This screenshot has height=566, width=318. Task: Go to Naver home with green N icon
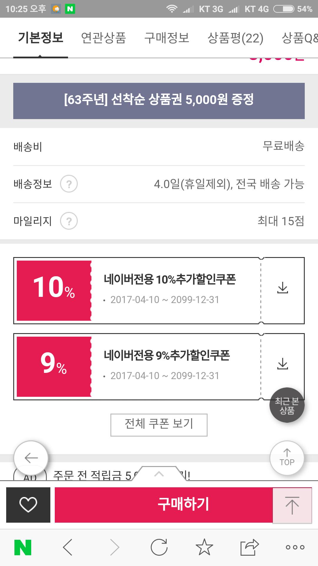(23, 547)
